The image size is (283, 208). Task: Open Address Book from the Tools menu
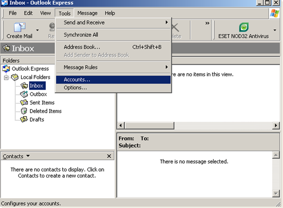114,47
